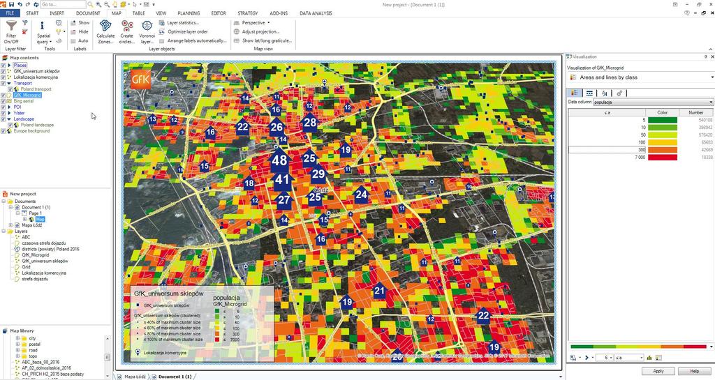Click the Help button
Image resolution: width=715 pixels, height=380 pixels.
694,371
